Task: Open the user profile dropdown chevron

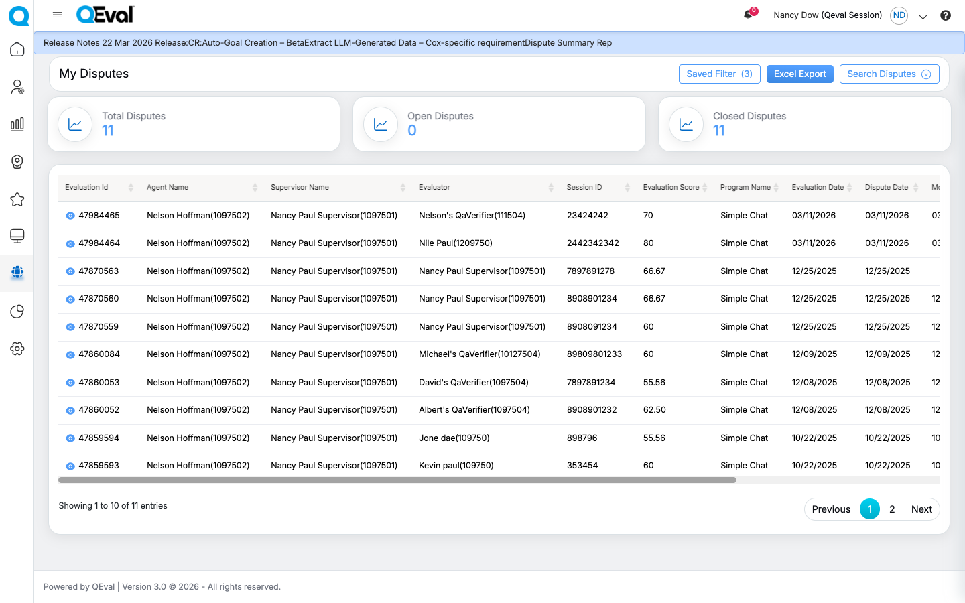Action: tap(923, 17)
